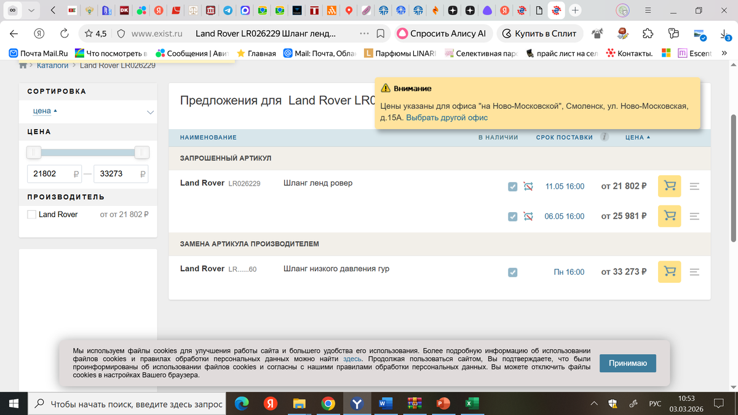Viewport: 738px width, 415px height.
Task: Go to site home via breadcrumb house icon
Action: click(23, 65)
